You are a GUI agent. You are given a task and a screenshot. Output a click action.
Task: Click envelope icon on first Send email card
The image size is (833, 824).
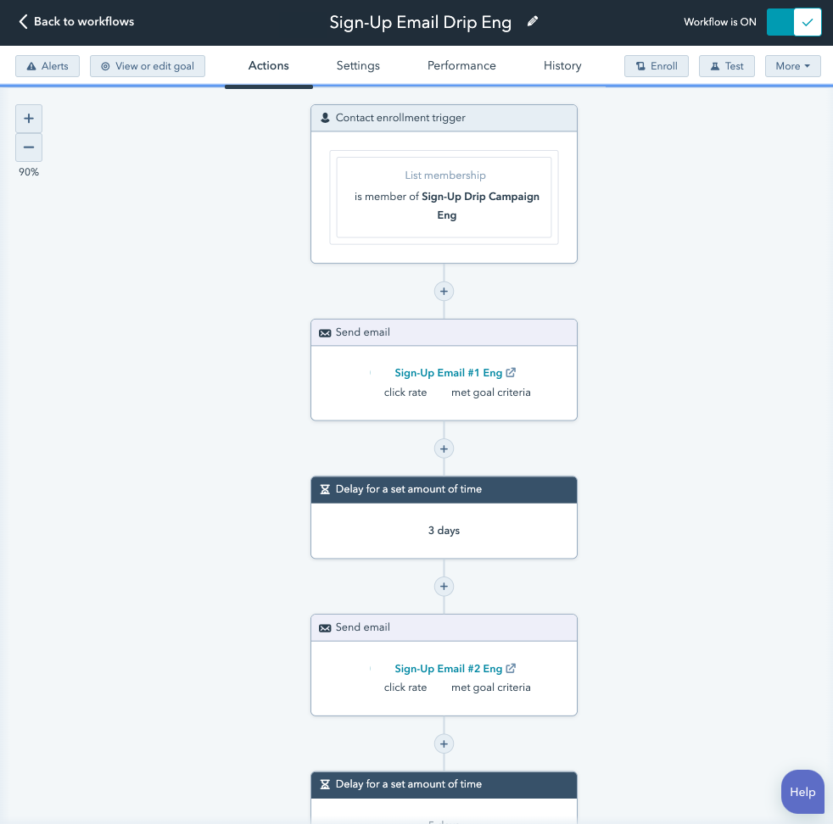coord(325,333)
